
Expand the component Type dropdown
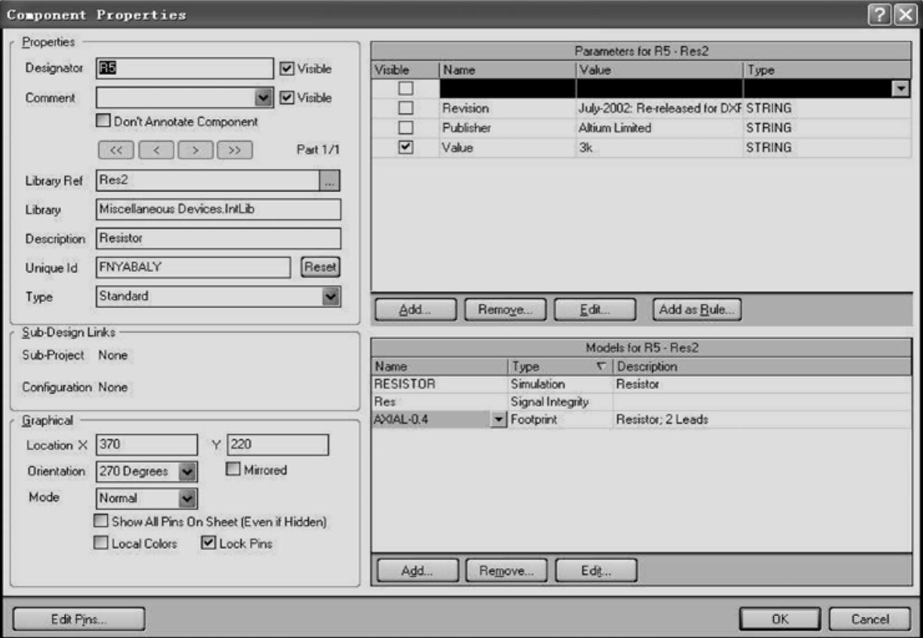pos(331,296)
